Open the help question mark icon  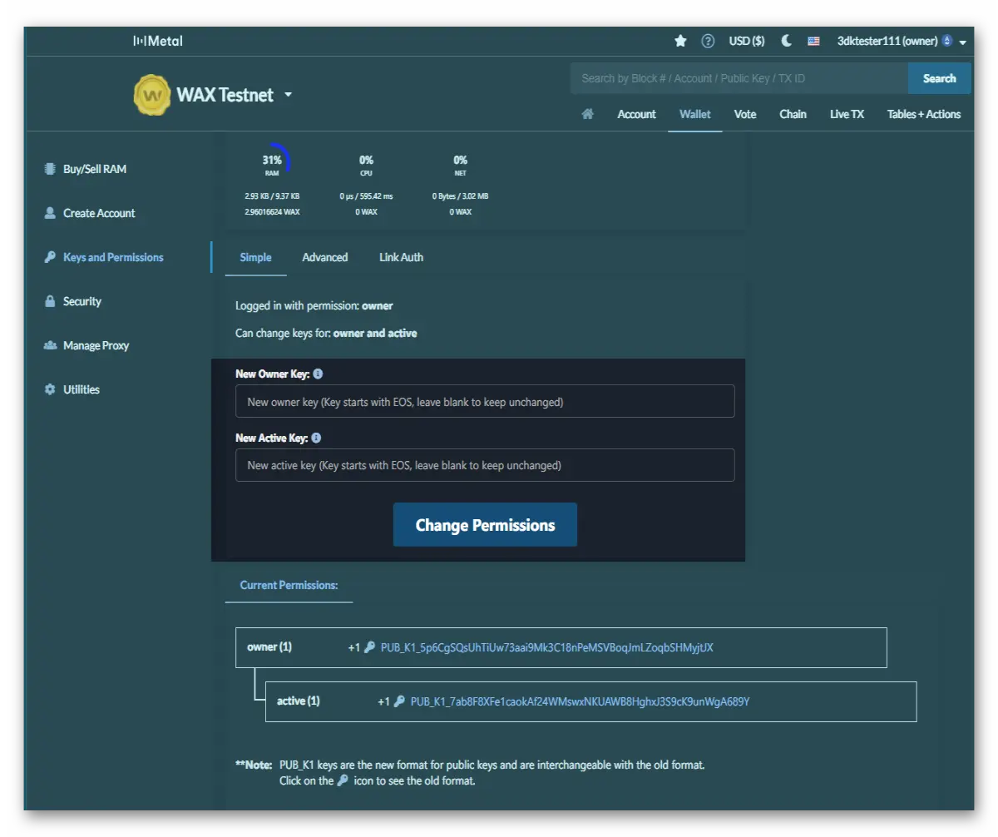tap(708, 41)
